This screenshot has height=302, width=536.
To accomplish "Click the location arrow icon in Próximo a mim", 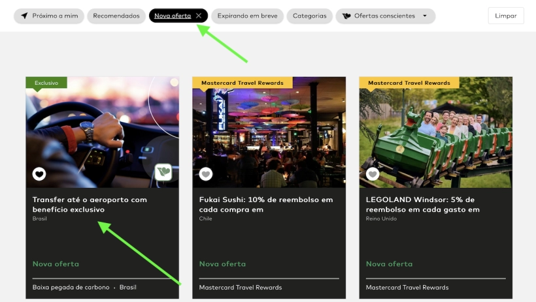I will pos(24,16).
